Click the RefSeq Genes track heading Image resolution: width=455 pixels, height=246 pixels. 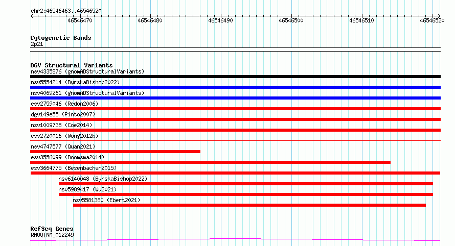coord(52,229)
